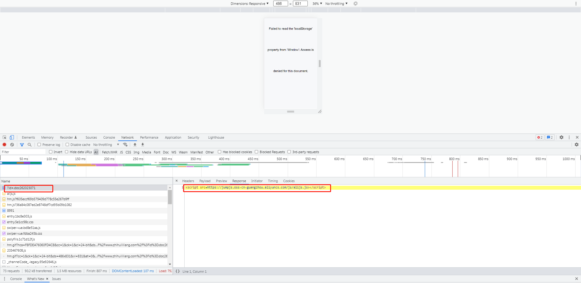This screenshot has height=283, width=581.
Task: Toggle the device toolbar icon
Action: tap(12, 137)
